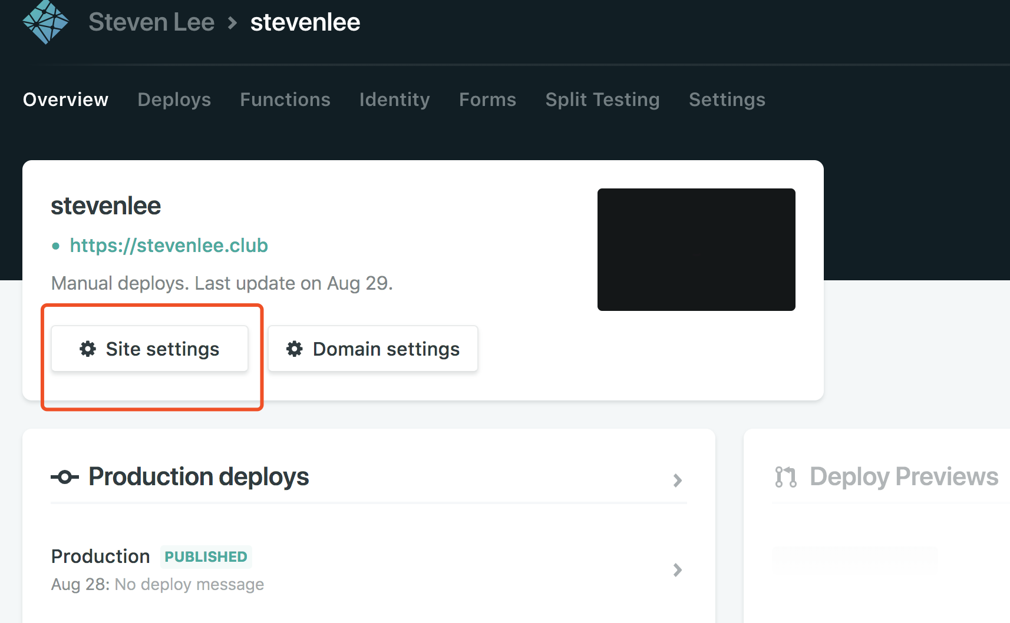Open Domain settings
Image resolution: width=1010 pixels, height=623 pixels.
tap(373, 349)
